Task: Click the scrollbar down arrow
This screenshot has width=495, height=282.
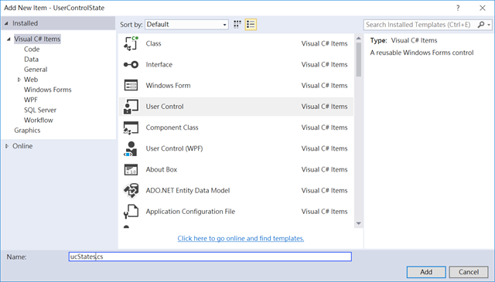Action: coord(359,223)
